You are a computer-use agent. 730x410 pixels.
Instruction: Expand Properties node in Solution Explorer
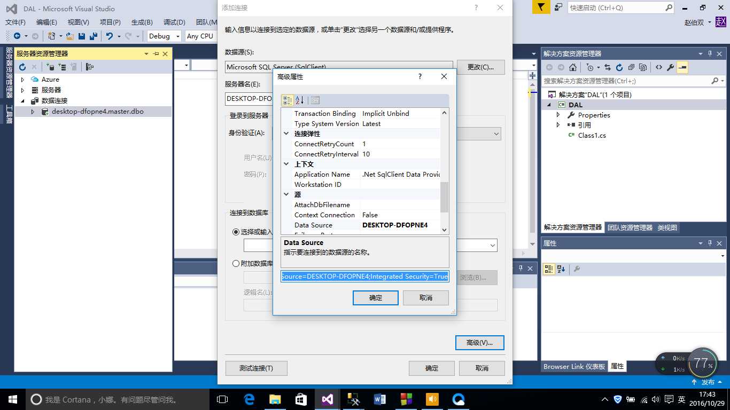[x=558, y=115]
